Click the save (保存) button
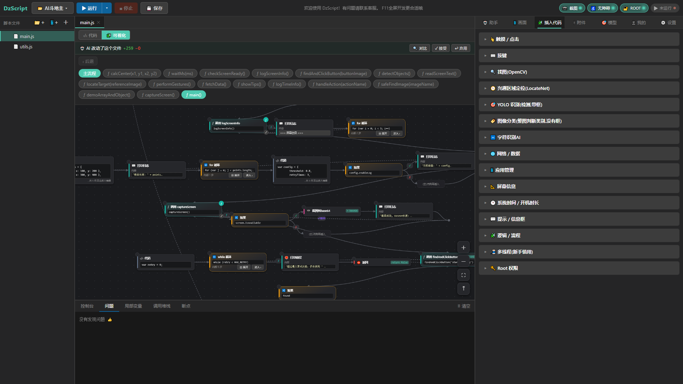This screenshot has height=384, width=683. pyautogui.click(x=154, y=8)
